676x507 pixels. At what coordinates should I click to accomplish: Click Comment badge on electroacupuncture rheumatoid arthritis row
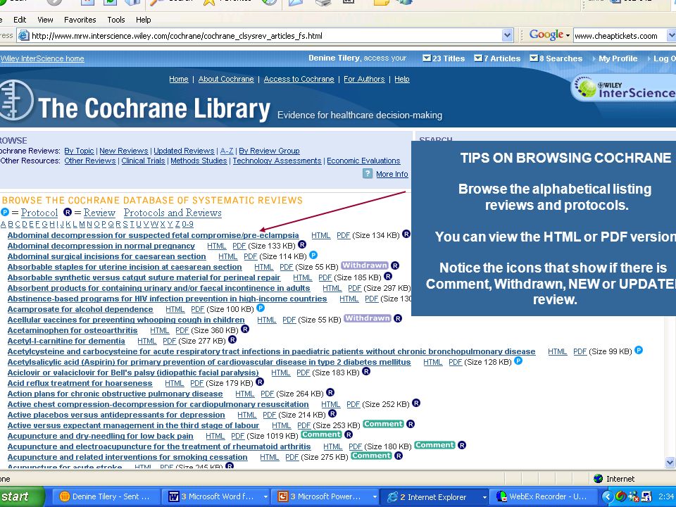pyautogui.click(x=434, y=445)
